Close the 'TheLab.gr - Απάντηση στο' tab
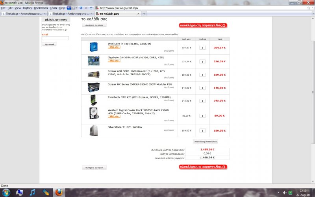Screen dimensions: 315x197 point(91,14)
